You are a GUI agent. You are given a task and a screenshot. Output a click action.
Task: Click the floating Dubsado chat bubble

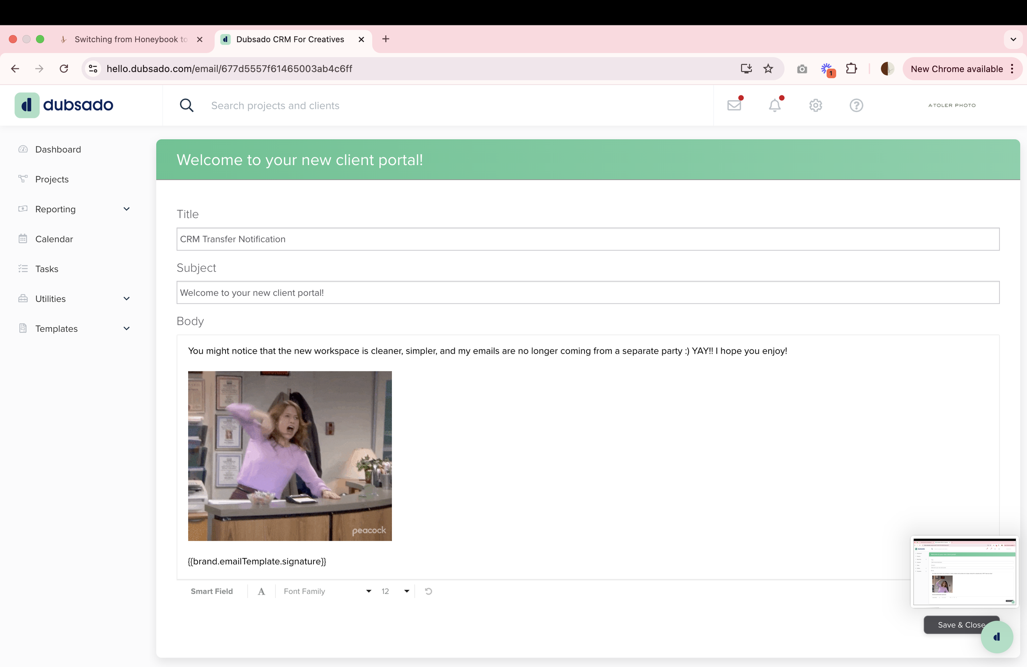(997, 637)
